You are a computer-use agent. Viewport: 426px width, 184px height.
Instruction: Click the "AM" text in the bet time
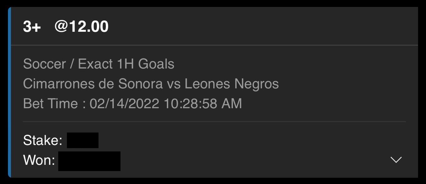(232, 104)
